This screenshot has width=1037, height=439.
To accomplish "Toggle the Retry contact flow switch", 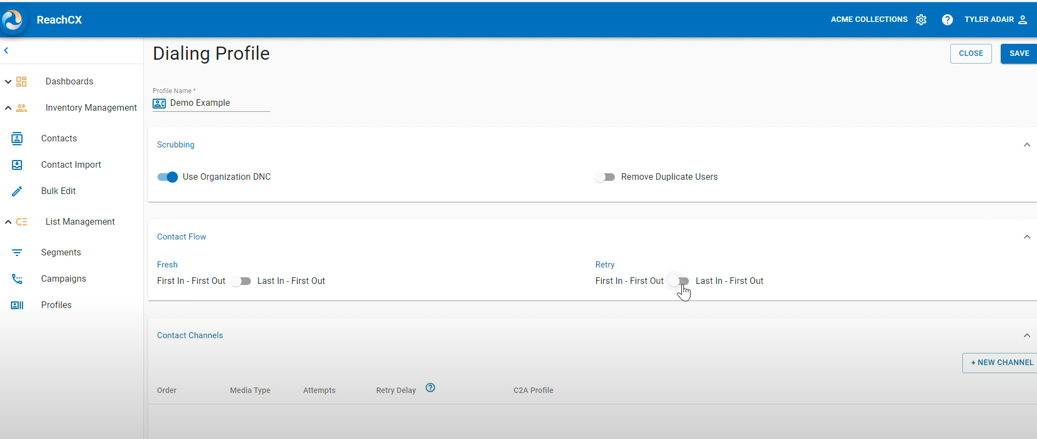I will 679,281.
